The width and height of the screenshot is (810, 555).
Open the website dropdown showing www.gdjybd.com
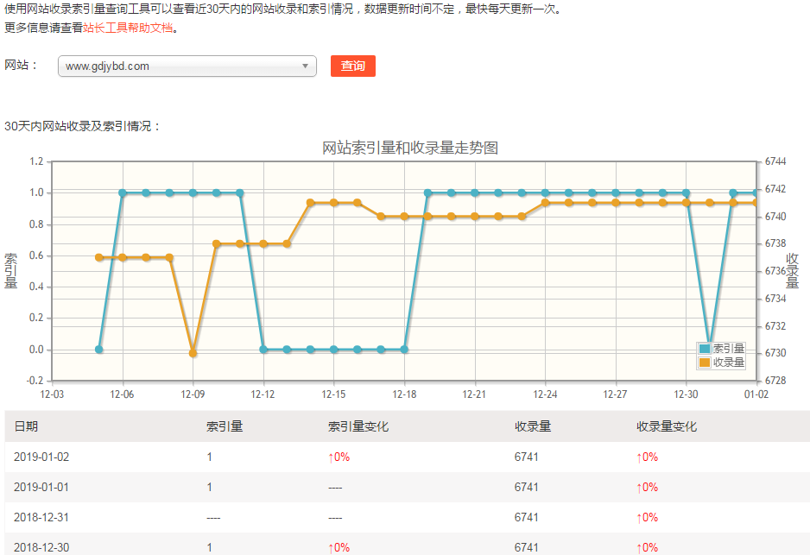[x=181, y=66]
